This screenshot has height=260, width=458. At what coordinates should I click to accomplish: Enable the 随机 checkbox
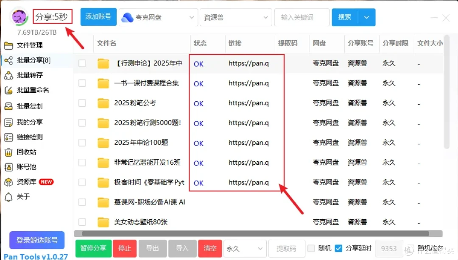tap(311, 248)
